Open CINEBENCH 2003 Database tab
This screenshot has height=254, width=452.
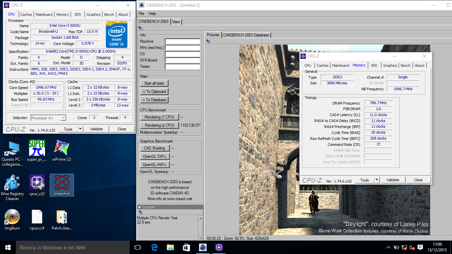(246, 35)
